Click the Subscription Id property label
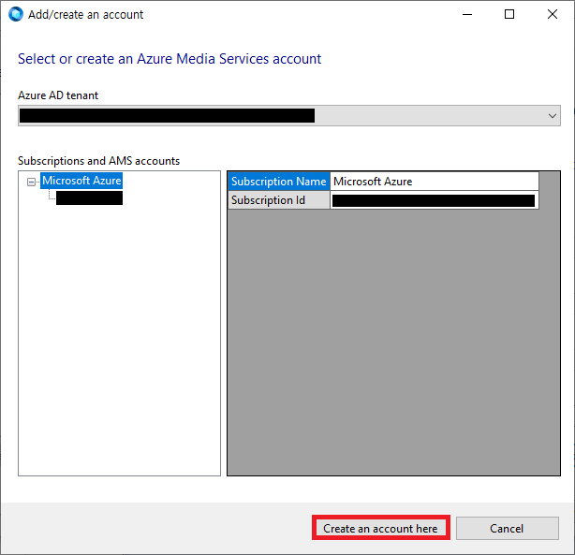The width and height of the screenshot is (575, 555). [279, 200]
